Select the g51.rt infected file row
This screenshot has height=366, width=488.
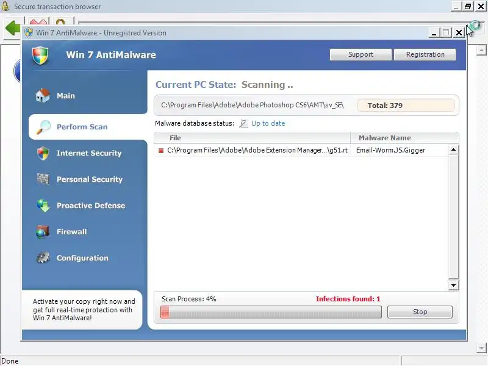pyautogui.click(x=301, y=150)
